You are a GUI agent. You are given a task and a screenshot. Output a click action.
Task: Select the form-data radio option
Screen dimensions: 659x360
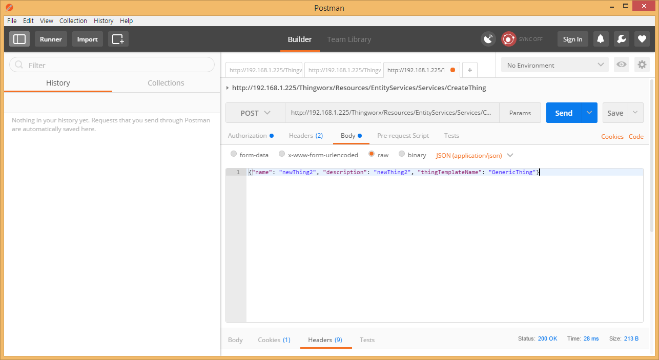(x=234, y=154)
